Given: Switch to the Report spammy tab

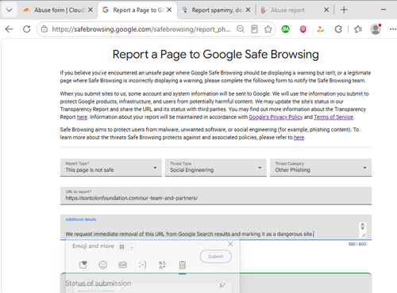Looking at the screenshot, I should (x=216, y=10).
